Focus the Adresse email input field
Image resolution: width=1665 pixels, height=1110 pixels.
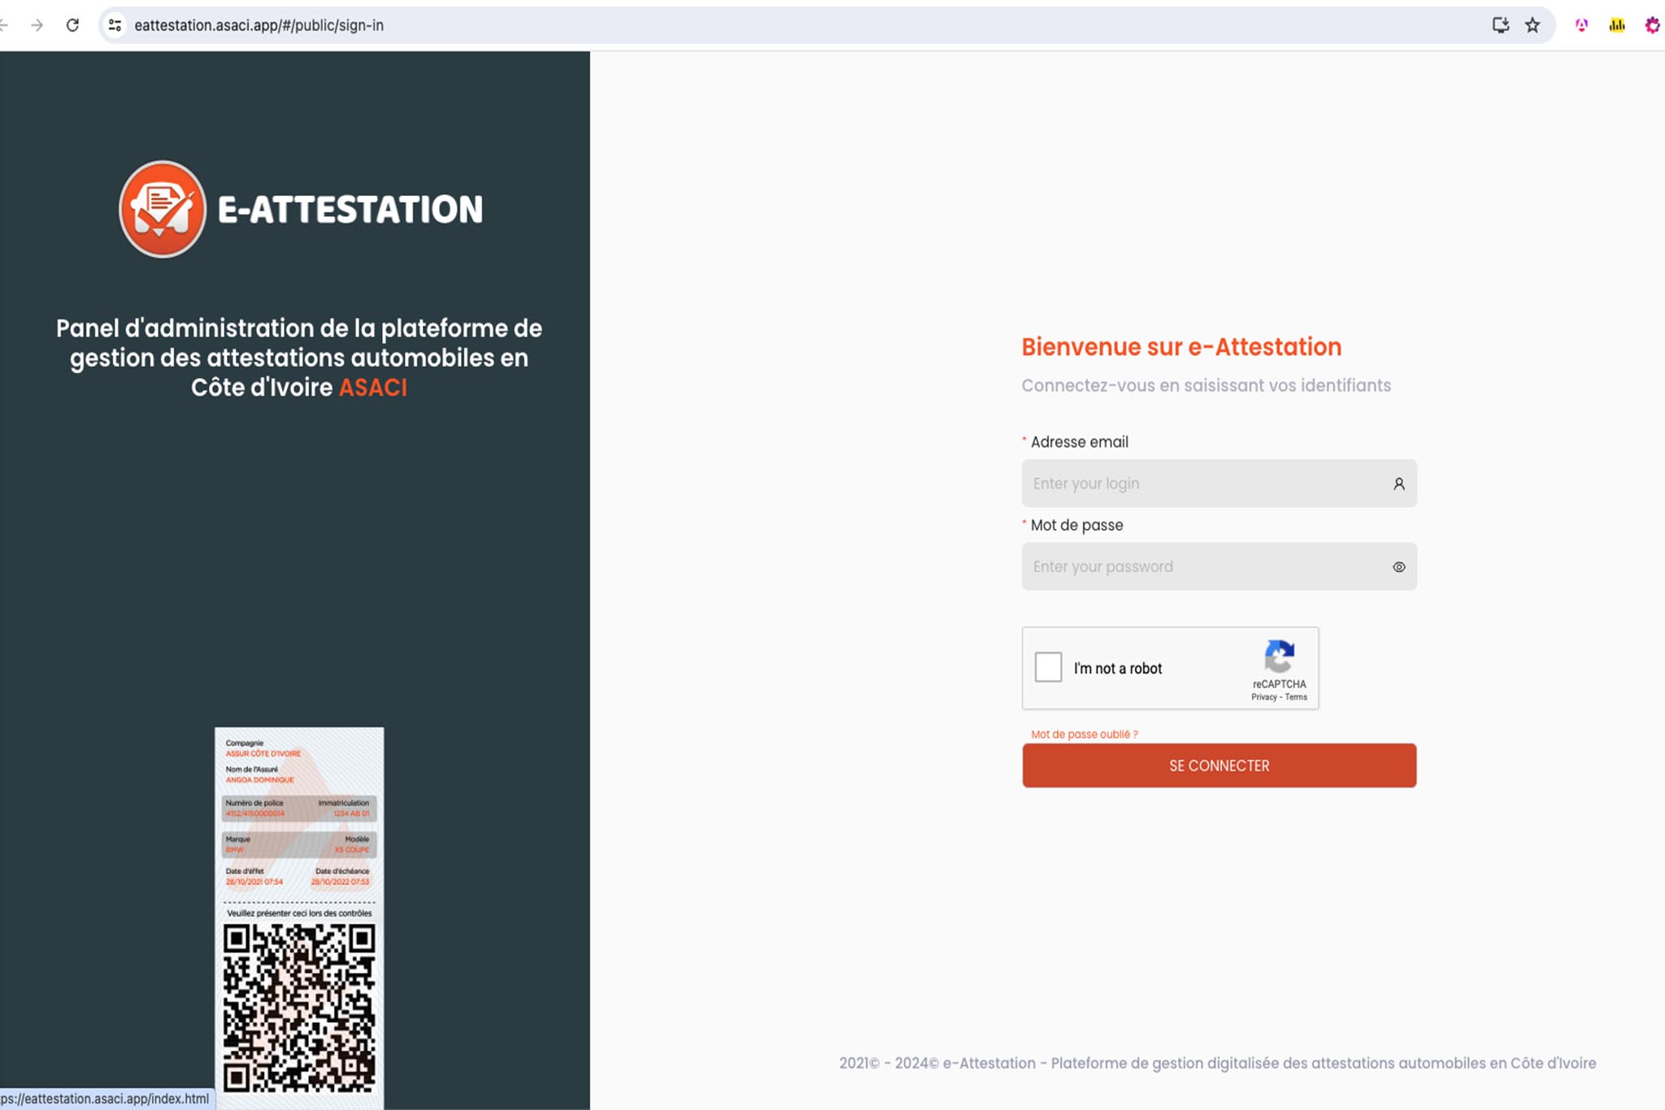(1219, 483)
